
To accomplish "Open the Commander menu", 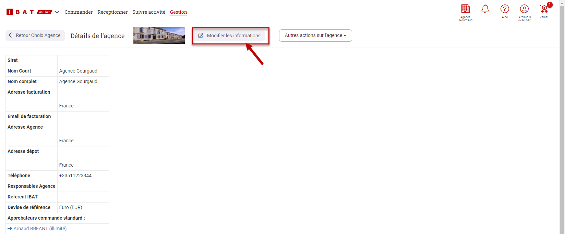I will tap(79, 12).
